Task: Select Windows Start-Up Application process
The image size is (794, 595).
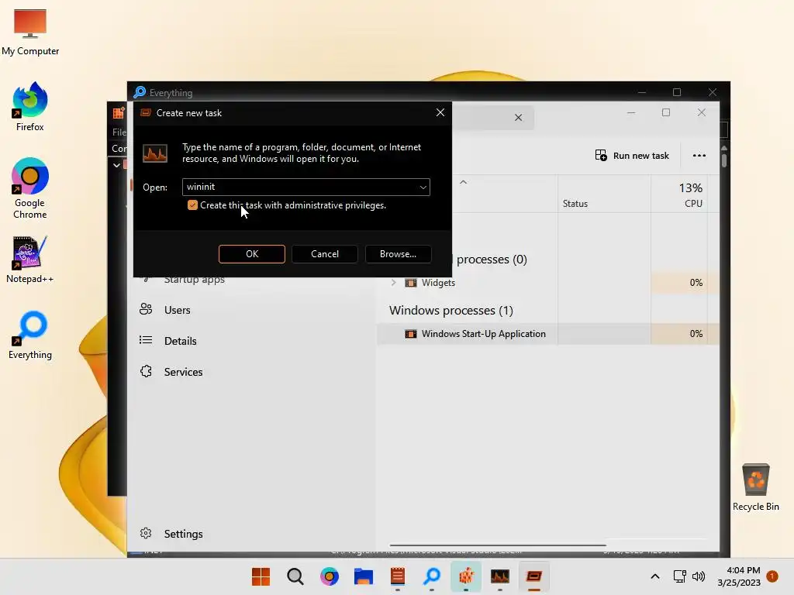Action: coord(484,334)
